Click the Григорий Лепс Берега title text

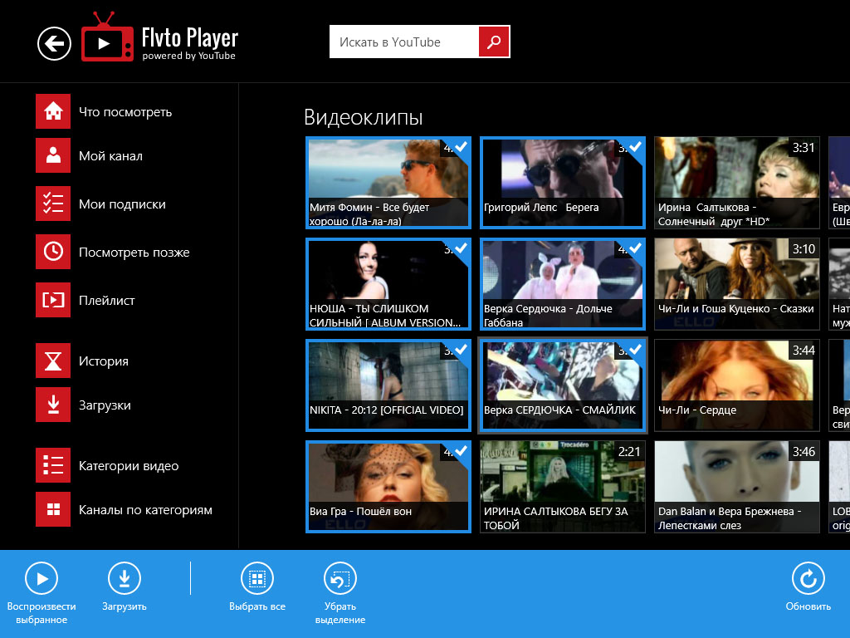coord(541,207)
